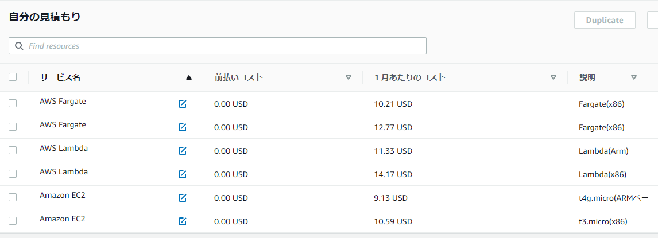Edit the Lambda(Arm) service entry

(183, 151)
